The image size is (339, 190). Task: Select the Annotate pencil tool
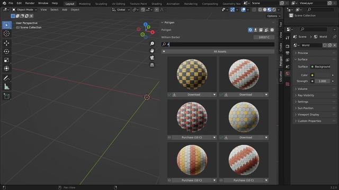click(x=6, y=78)
